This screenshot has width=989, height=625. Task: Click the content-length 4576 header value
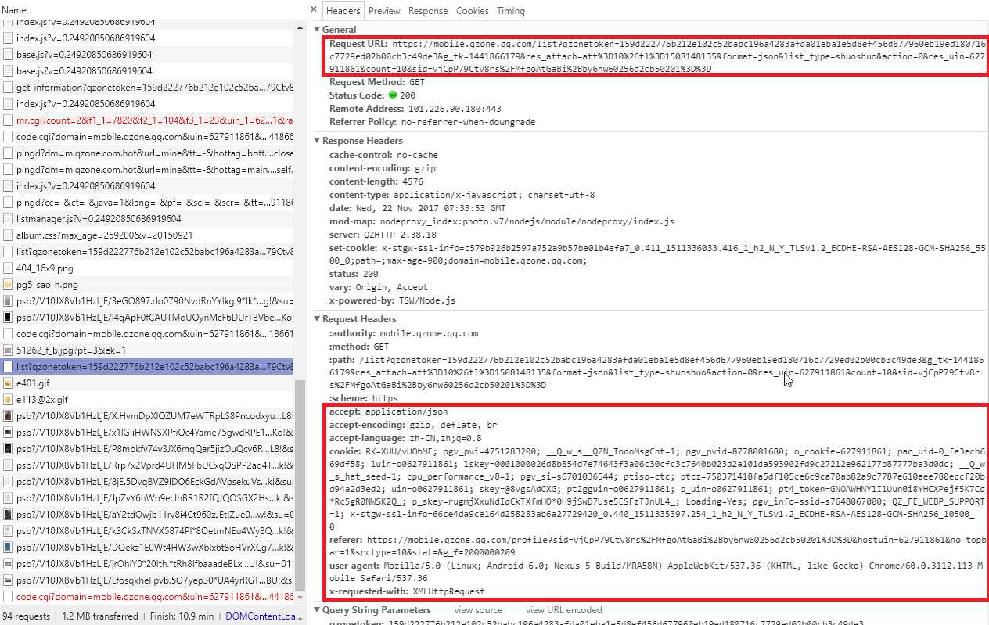(413, 181)
